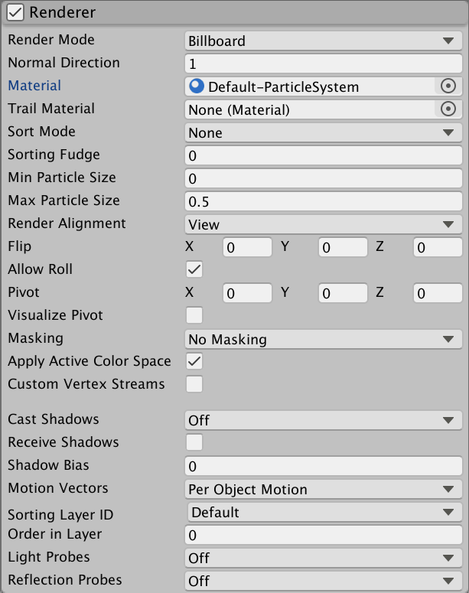Click the Max Particle Size field
The width and height of the screenshot is (469, 593).
click(x=323, y=201)
